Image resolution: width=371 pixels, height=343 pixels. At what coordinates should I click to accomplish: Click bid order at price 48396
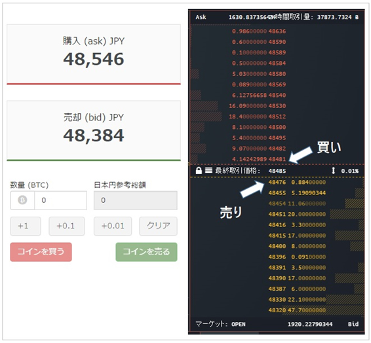coord(297,257)
